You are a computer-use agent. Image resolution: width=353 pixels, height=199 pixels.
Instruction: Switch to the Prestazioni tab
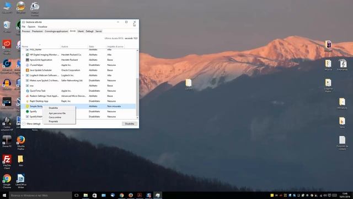(x=37, y=31)
